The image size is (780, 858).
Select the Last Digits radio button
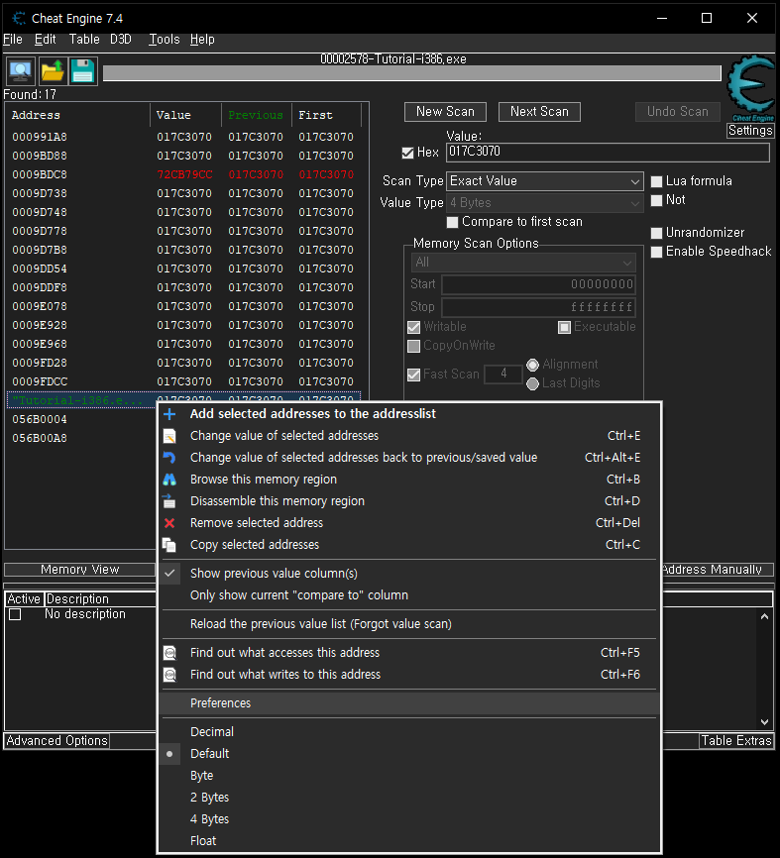pyautogui.click(x=532, y=384)
